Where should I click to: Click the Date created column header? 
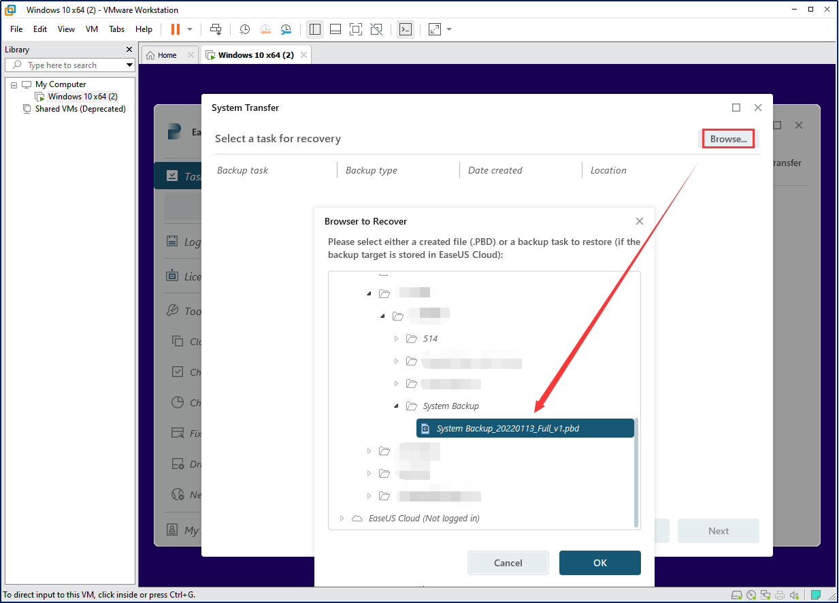tap(495, 170)
